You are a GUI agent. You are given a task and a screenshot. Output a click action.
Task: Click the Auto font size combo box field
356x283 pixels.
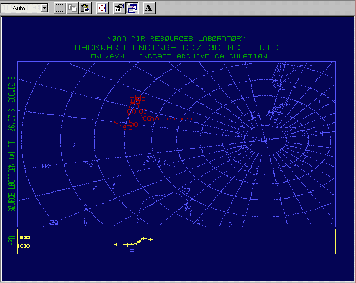[x=22, y=8]
